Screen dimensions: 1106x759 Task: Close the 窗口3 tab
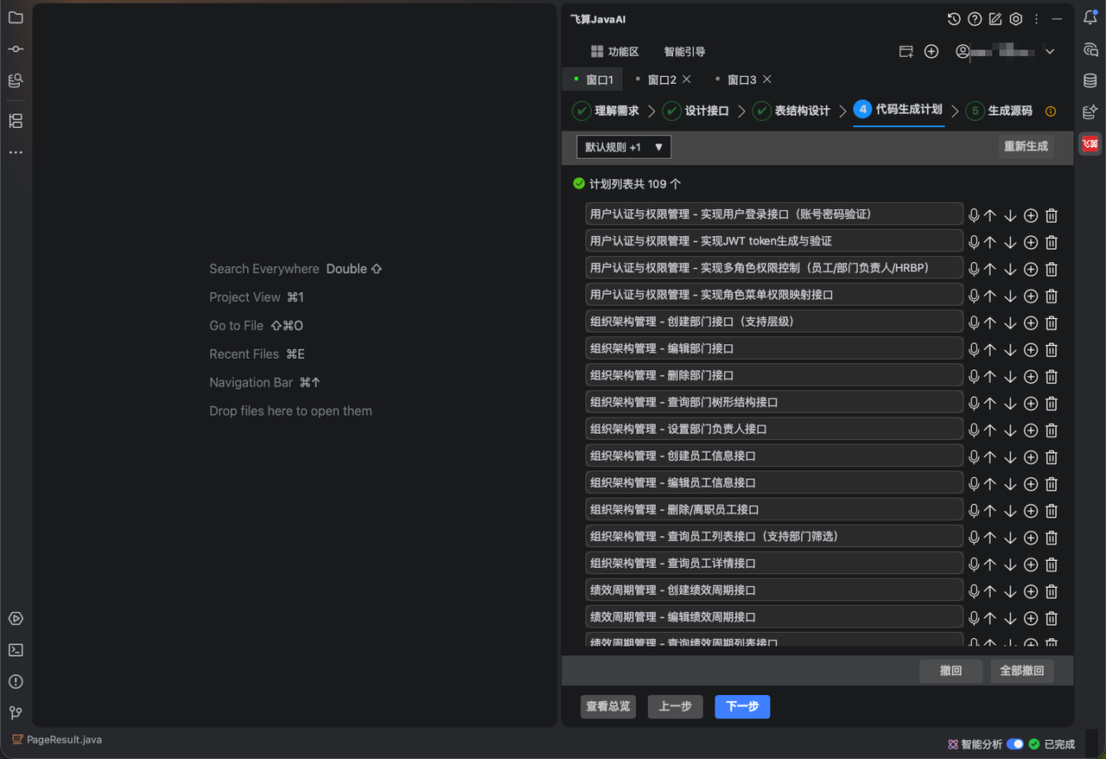[x=767, y=79]
